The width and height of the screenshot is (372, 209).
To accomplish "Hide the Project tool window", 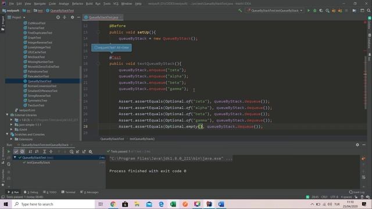I will [78, 17].
